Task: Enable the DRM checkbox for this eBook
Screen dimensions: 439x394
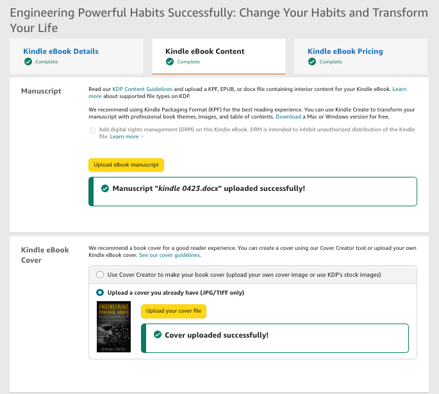Action: (93, 130)
